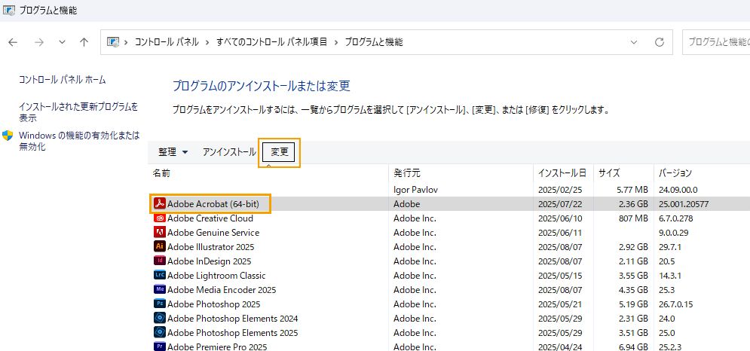750x351 pixels.
Task: Click the Adobe Photoshop 2025 Ps icon
Action: (159, 304)
